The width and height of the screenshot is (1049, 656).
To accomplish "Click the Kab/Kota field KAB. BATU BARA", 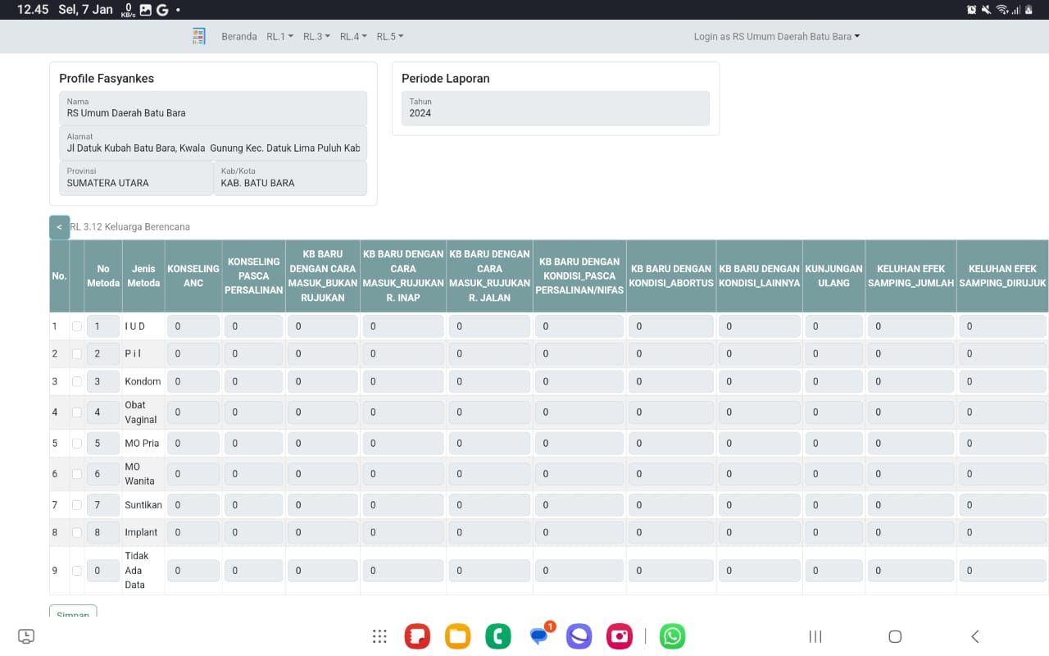I will pos(290,178).
